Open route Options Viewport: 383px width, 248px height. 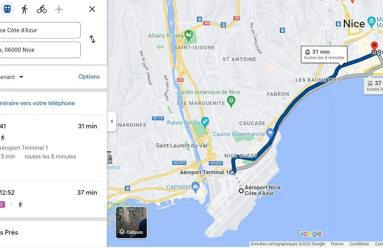point(89,77)
